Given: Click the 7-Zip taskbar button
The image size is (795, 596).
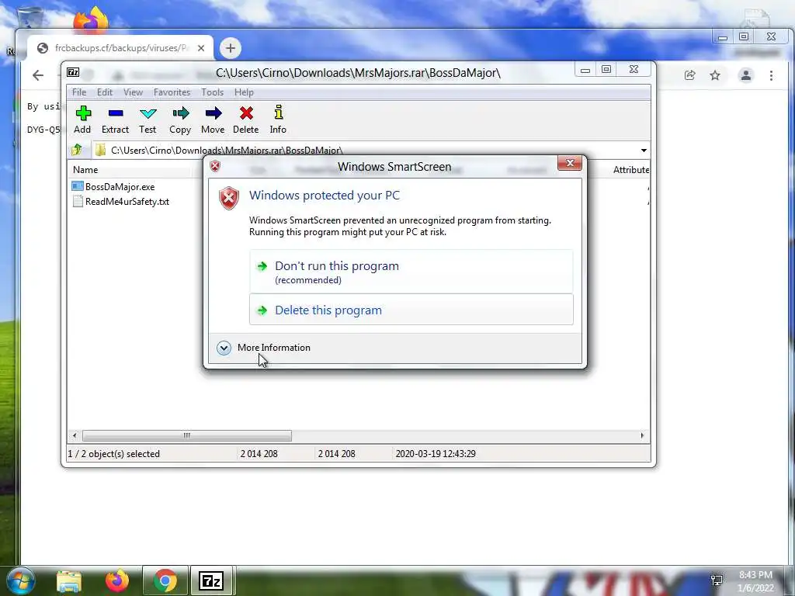Looking at the screenshot, I should coord(211,580).
